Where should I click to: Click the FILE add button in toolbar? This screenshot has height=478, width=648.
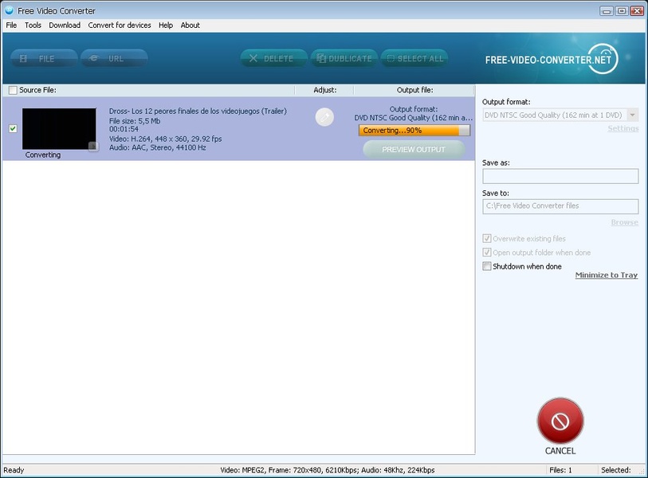click(x=44, y=58)
